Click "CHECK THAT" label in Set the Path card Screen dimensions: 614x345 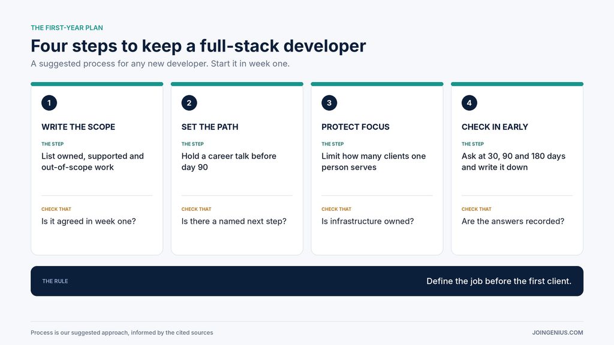pos(197,209)
